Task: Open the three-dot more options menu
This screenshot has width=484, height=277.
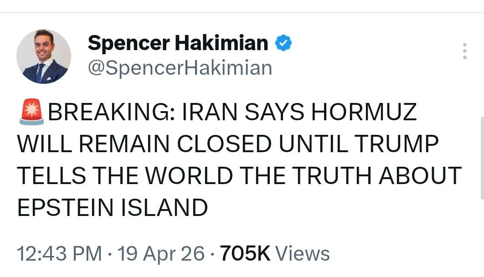Action: [464, 51]
